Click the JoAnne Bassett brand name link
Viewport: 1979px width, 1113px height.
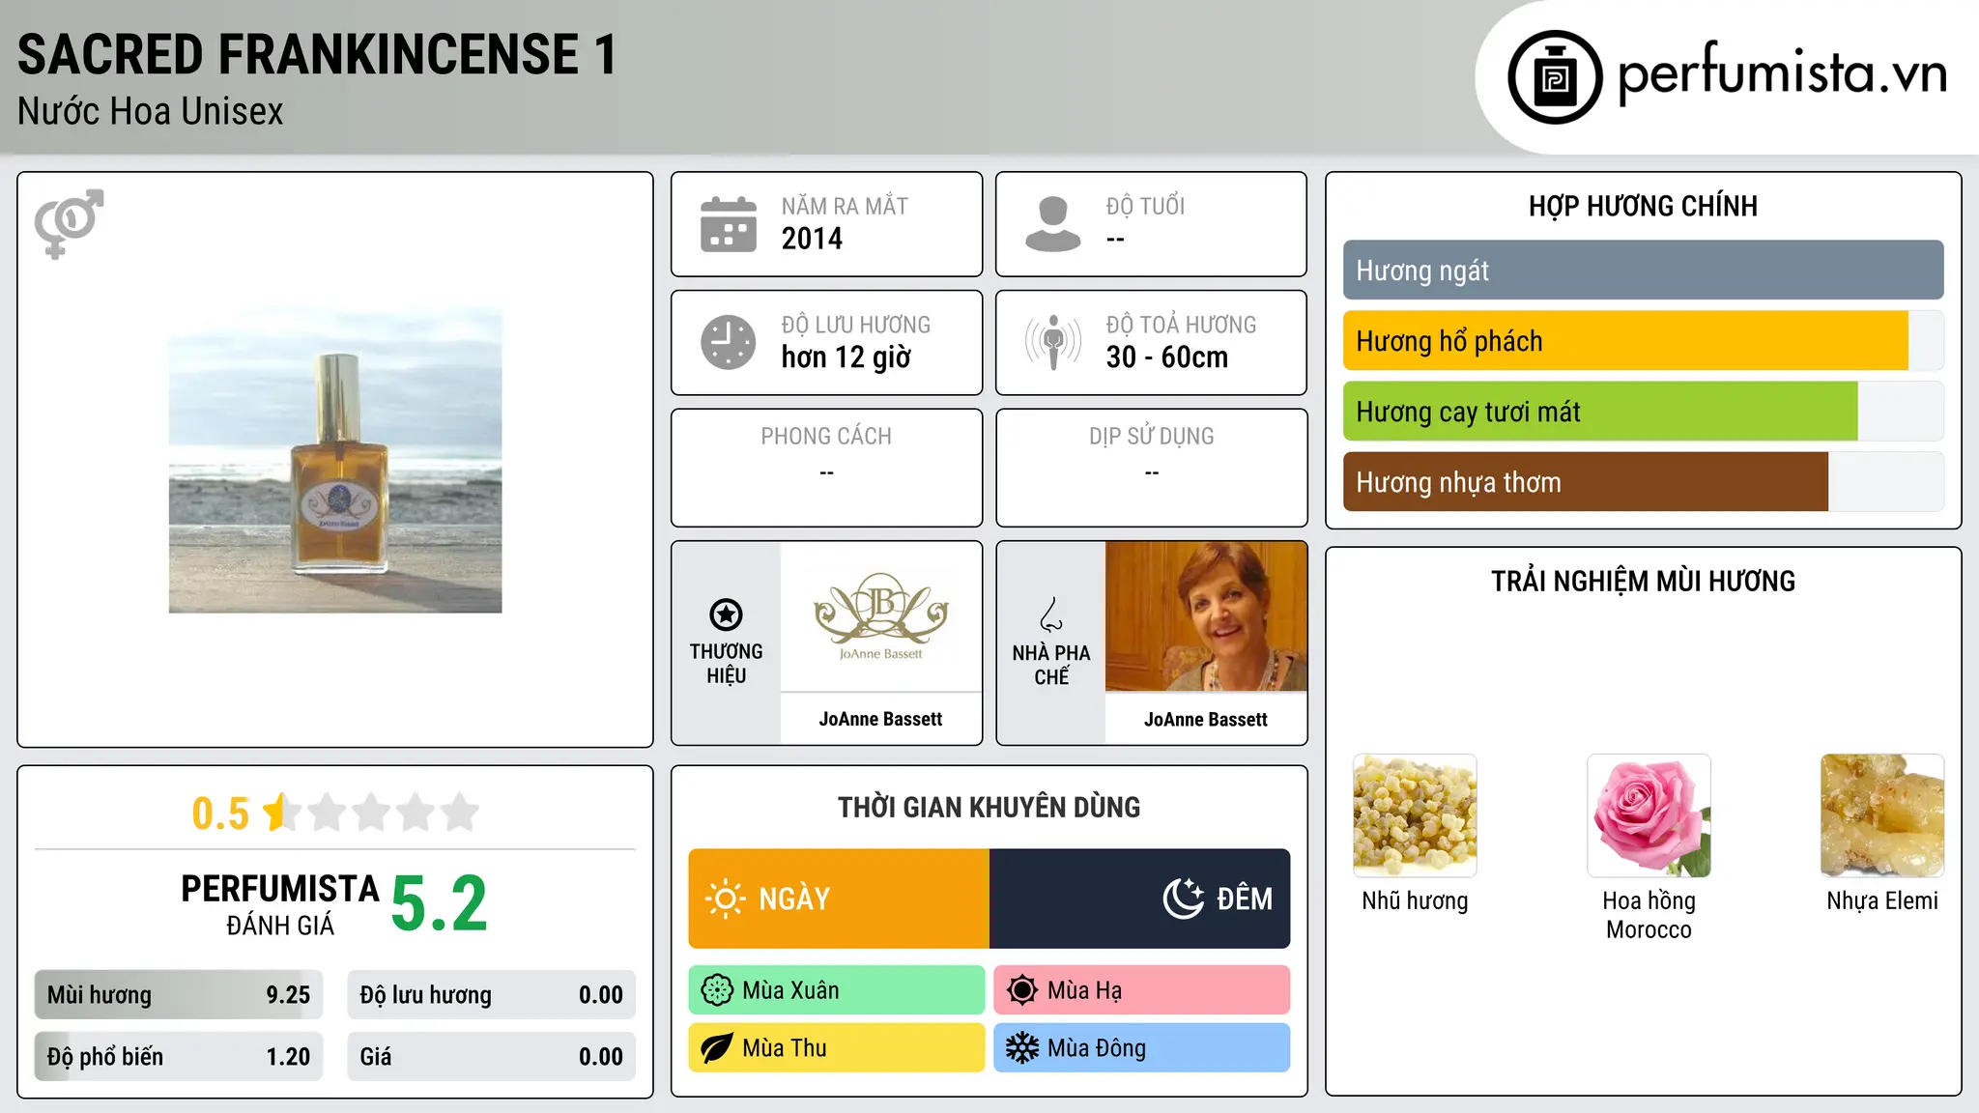pyautogui.click(x=880, y=719)
